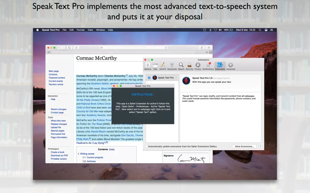Open the Speak Text Pro app menu
Image resolution: width=310 pixels, height=193 pixels.
tap(51, 30)
